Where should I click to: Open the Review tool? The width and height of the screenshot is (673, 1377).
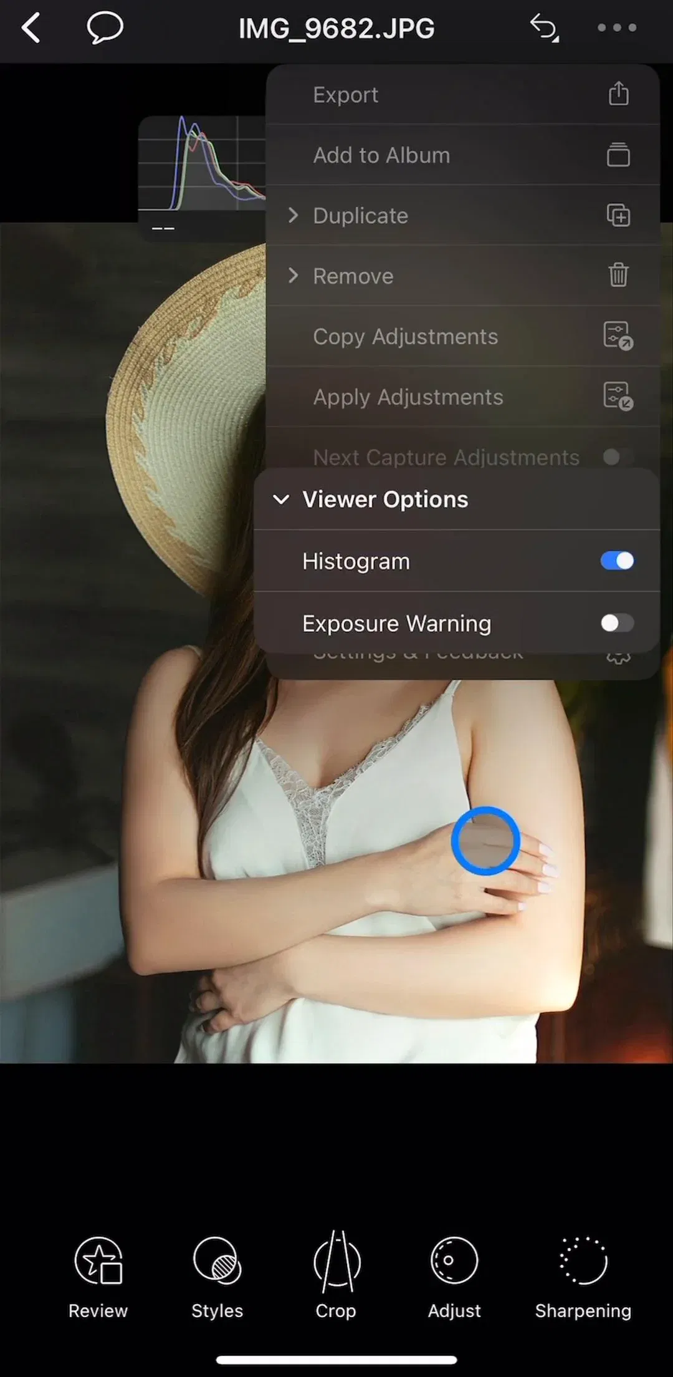[x=98, y=1278]
